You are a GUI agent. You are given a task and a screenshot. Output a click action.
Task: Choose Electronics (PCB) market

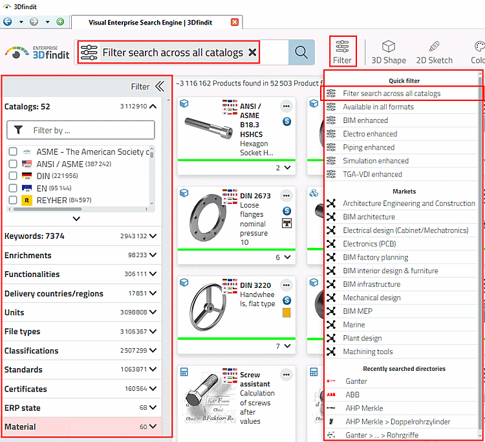(x=401, y=244)
